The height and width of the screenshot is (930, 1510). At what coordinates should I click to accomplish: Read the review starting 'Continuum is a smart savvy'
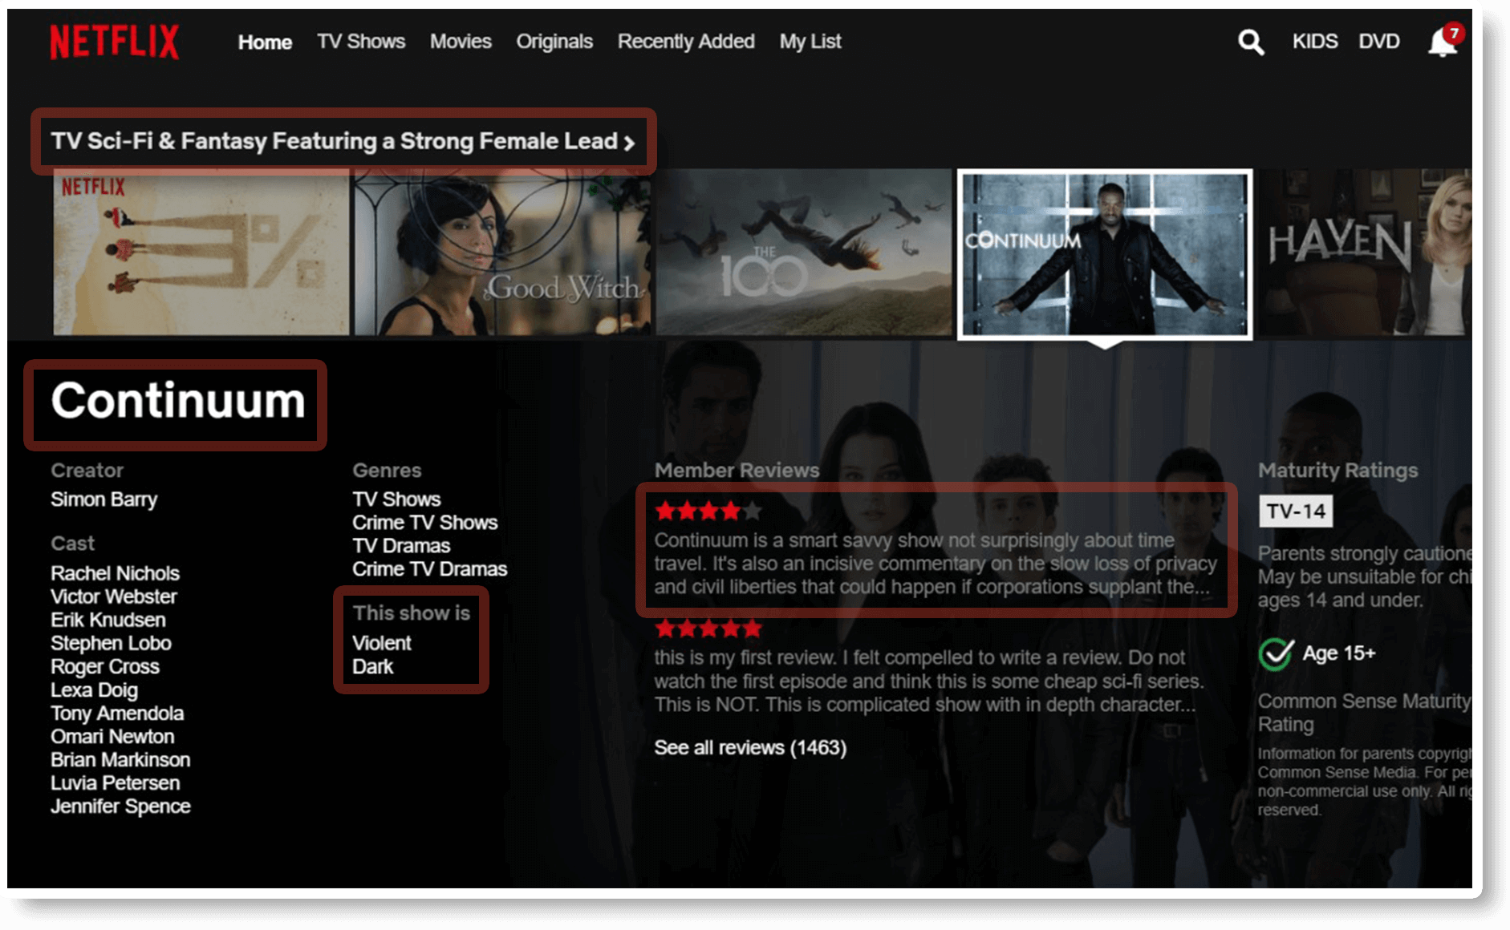936,564
